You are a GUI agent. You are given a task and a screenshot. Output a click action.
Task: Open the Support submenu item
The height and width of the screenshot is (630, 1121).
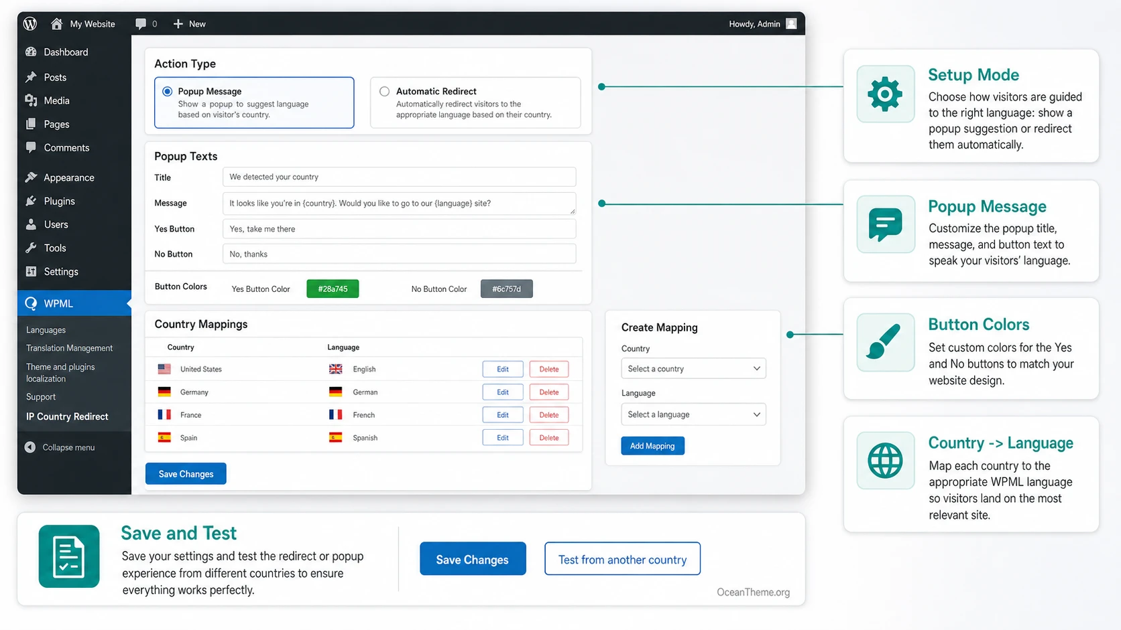pyautogui.click(x=41, y=397)
